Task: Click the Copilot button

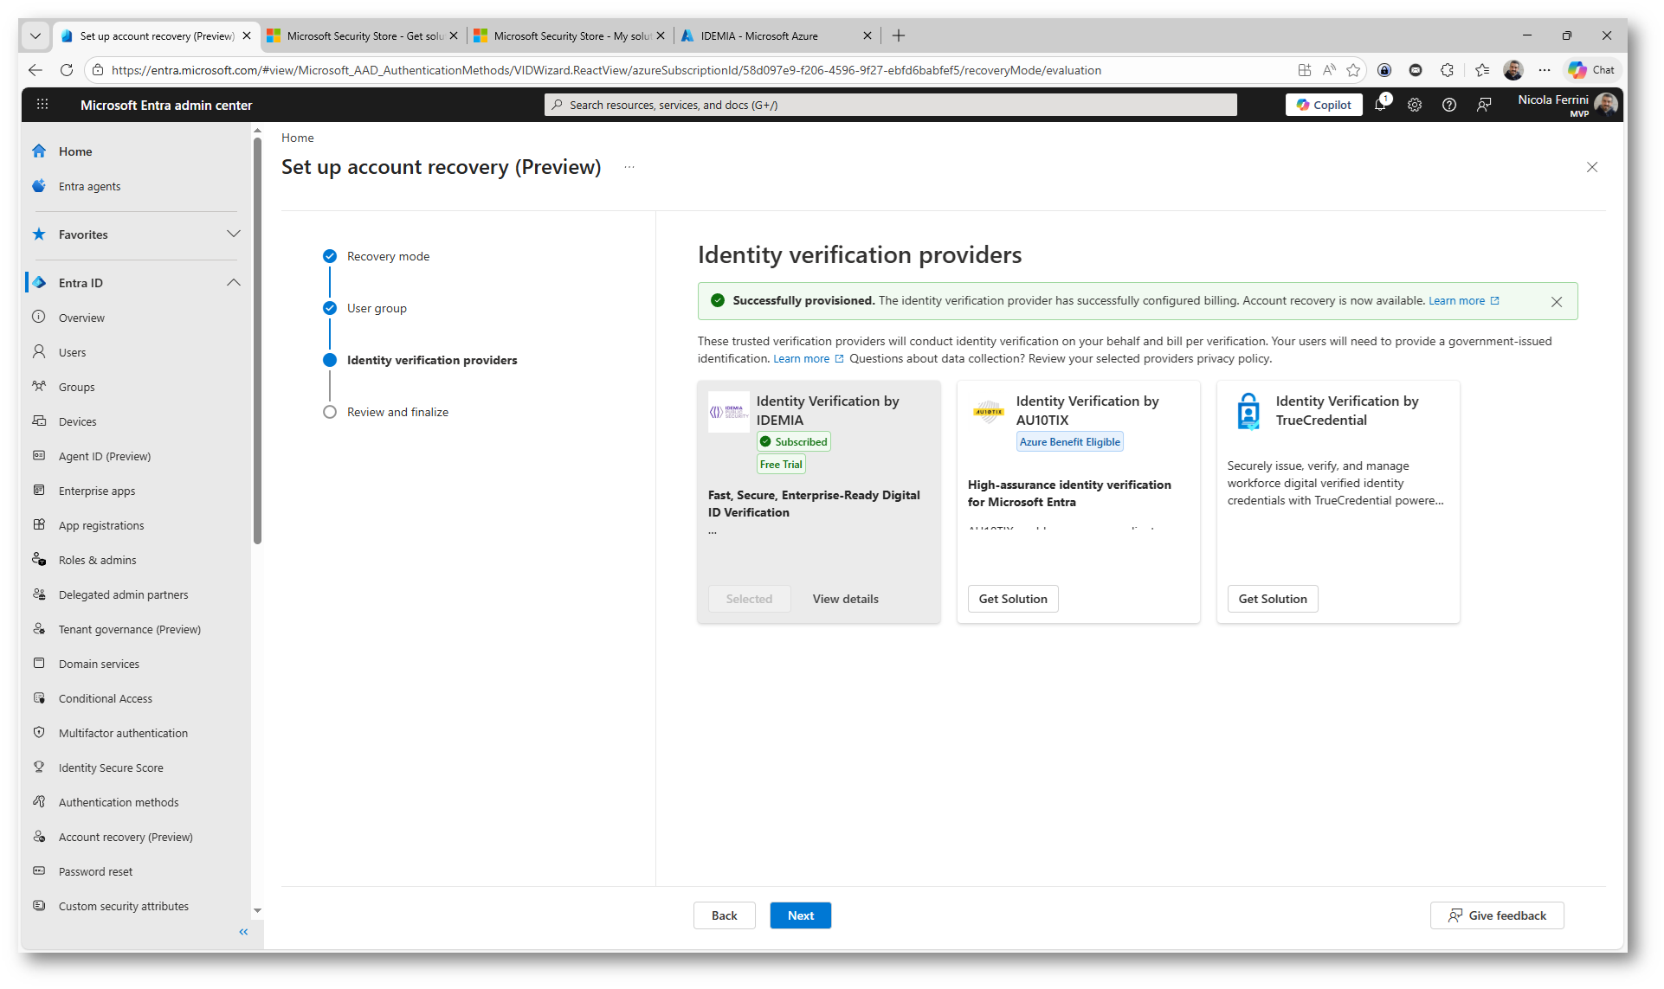Action: coord(1324,105)
